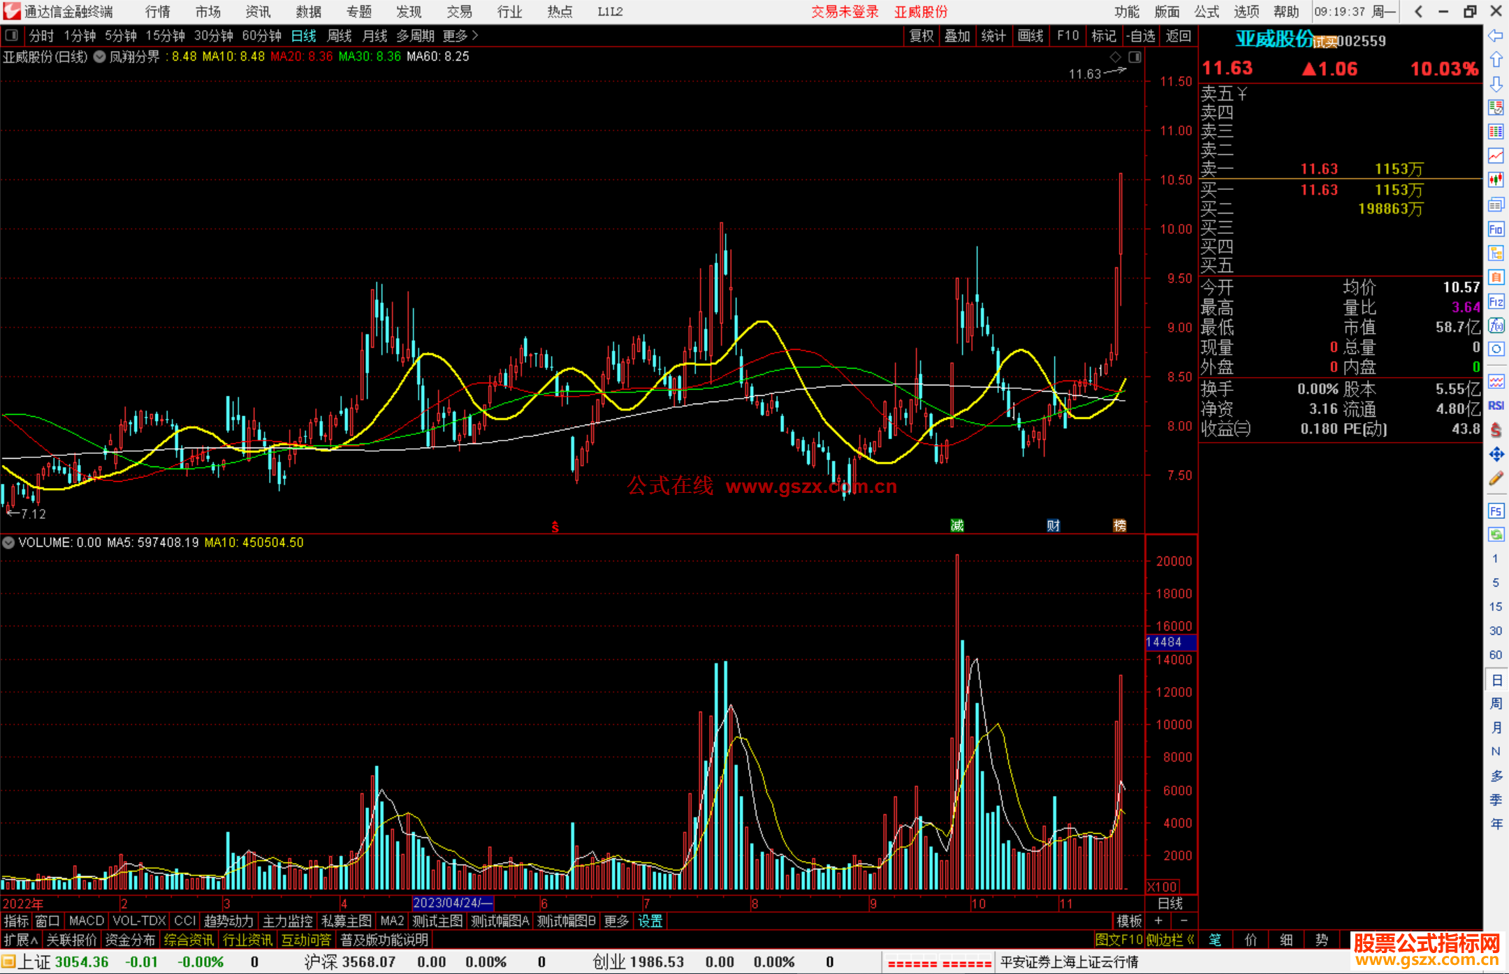1509x974 pixels.
Task: Select the pencil drawing tool icon
Action: 1496,478
